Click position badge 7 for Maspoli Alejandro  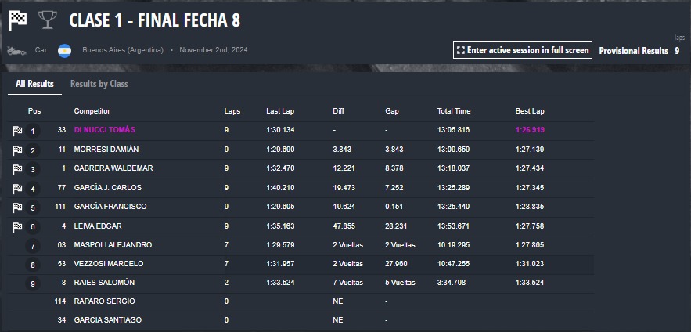coord(33,246)
